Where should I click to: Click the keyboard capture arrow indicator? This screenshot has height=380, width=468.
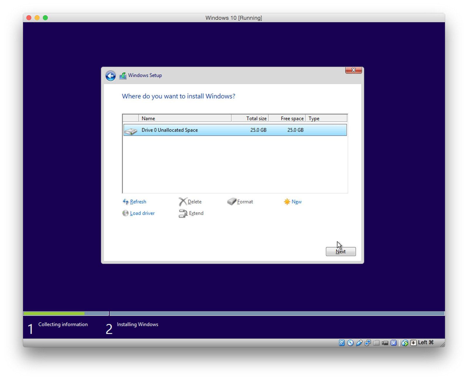(x=413, y=343)
